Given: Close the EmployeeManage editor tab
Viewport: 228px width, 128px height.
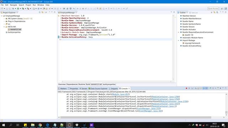Looking at the screenshot, I should click(x=76, y=13).
